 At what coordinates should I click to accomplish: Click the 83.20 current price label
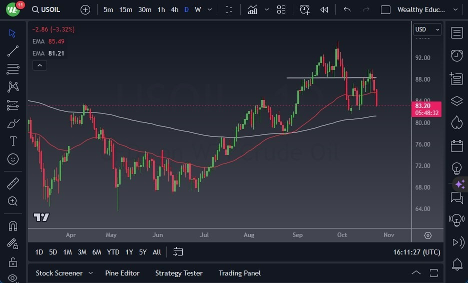426,105
